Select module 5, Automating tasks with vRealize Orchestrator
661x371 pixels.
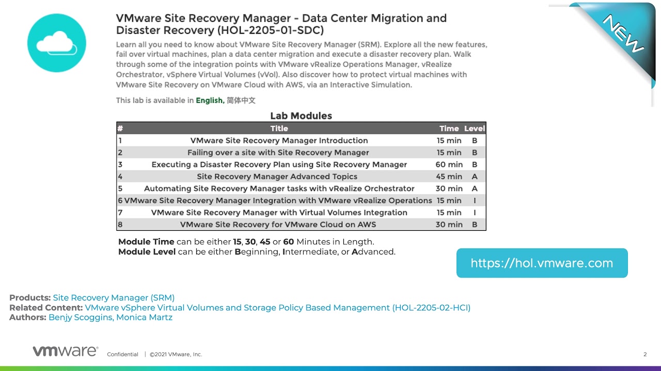point(279,188)
